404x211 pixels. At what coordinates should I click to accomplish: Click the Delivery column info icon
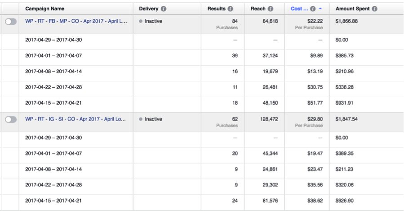(163, 9)
